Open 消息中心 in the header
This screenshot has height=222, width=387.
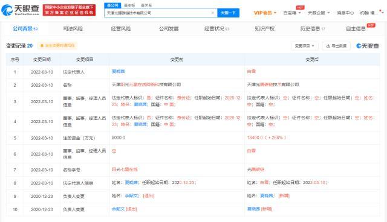pos(345,13)
